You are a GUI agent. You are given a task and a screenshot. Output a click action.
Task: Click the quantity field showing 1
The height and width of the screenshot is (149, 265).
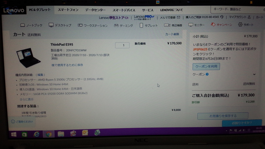pyautogui.click(x=122, y=45)
